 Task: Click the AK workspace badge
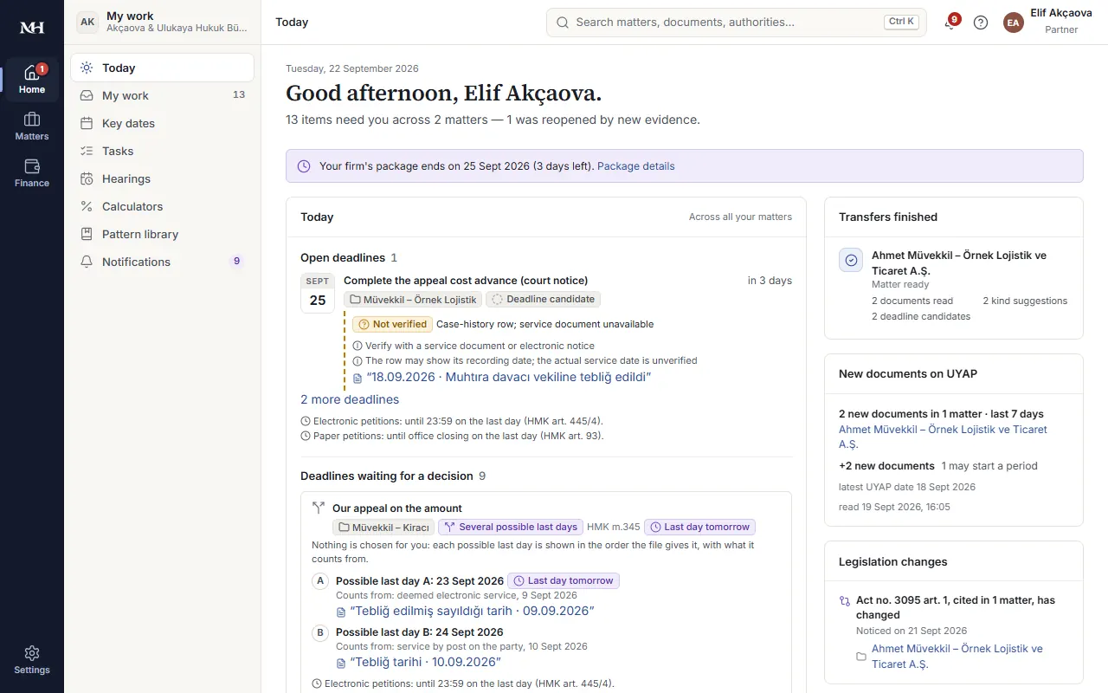coord(87,23)
